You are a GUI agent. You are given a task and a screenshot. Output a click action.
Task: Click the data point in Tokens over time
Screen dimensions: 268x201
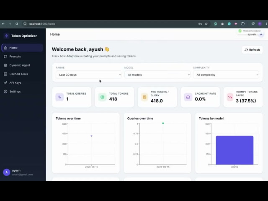click(91, 136)
